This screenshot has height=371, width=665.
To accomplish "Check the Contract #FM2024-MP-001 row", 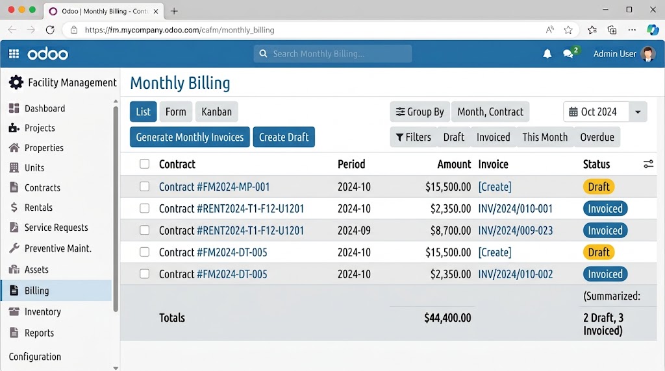I will point(145,187).
